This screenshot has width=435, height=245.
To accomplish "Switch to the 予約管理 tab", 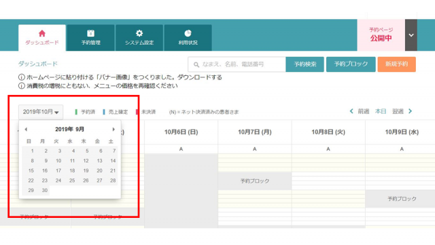I will click(90, 38).
